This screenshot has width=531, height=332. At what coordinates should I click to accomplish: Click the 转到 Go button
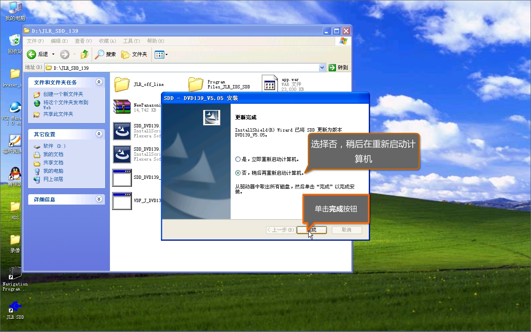pyautogui.click(x=339, y=67)
